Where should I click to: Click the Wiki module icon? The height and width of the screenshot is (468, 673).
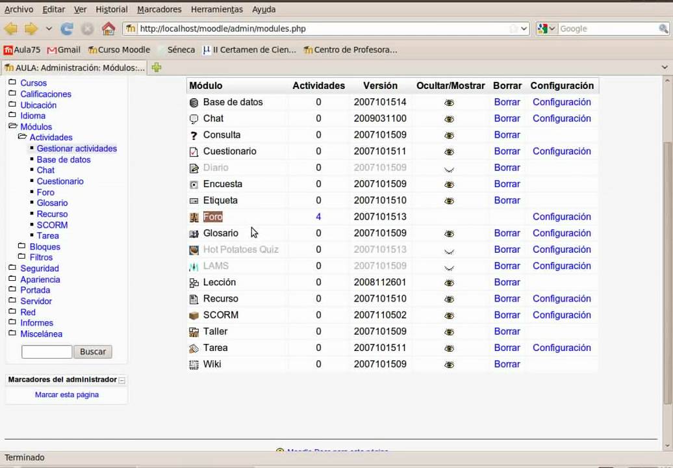tap(194, 365)
